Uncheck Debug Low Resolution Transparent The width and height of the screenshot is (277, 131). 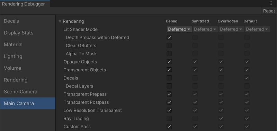tap(169, 110)
